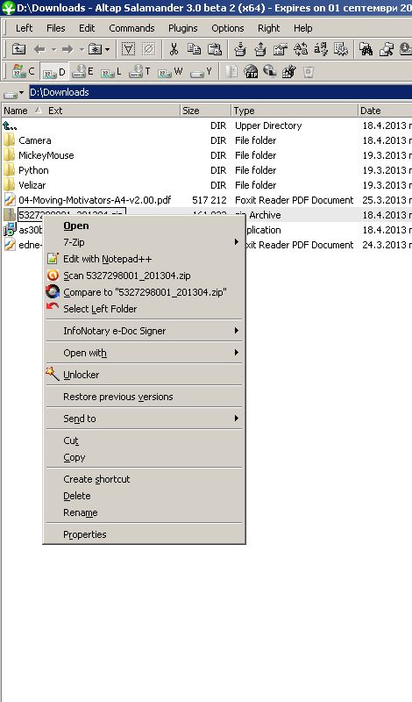Open the Left menu
This screenshot has width=412, height=702.
click(25, 28)
